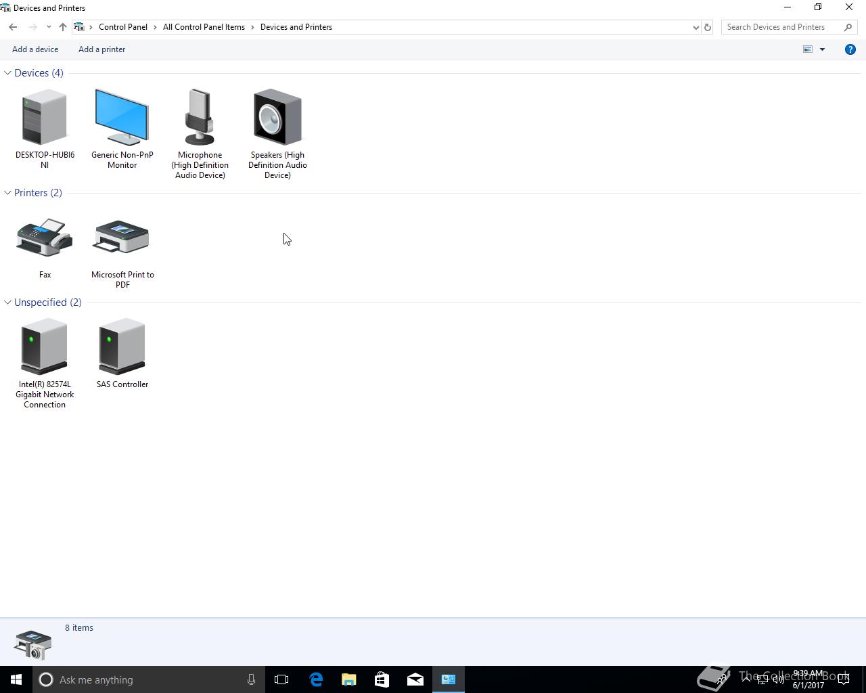Screen dimensions: 866x693
Task: Click the search magnifier icon
Action: (x=848, y=27)
